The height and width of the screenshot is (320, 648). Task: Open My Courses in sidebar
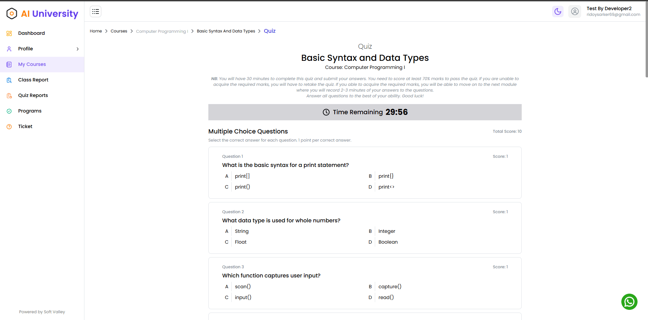pos(32,64)
